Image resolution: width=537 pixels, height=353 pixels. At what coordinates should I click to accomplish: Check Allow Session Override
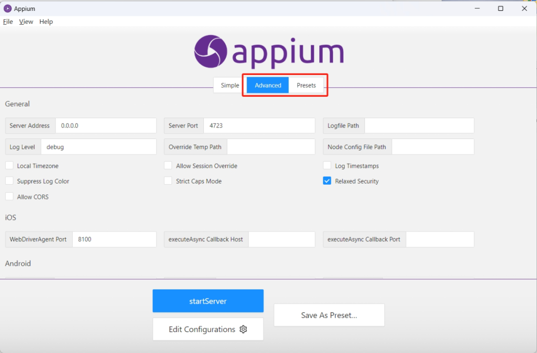tap(168, 165)
